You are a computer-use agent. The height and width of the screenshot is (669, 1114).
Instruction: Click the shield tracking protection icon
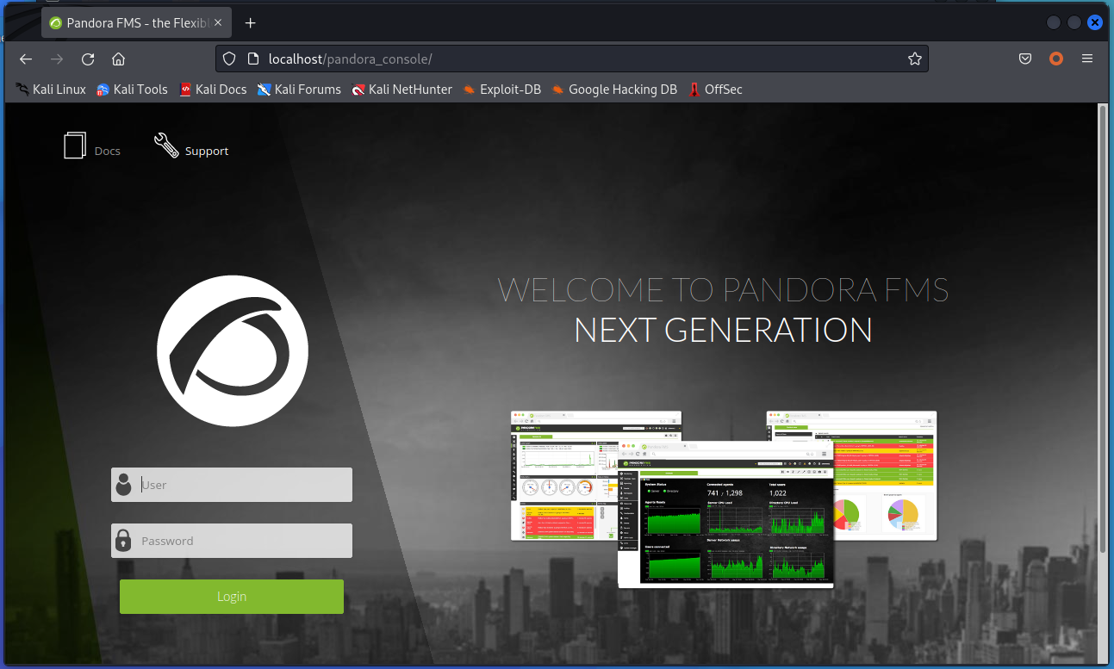(x=229, y=59)
